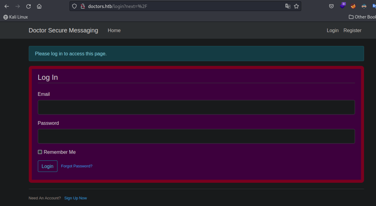Open the tracking protection shield icon

(74, 6)
